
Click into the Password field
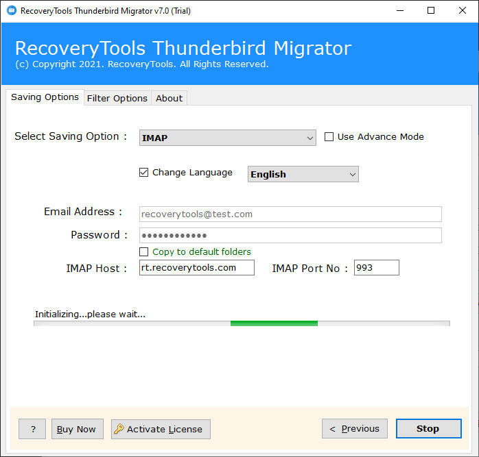pos(290,236)
